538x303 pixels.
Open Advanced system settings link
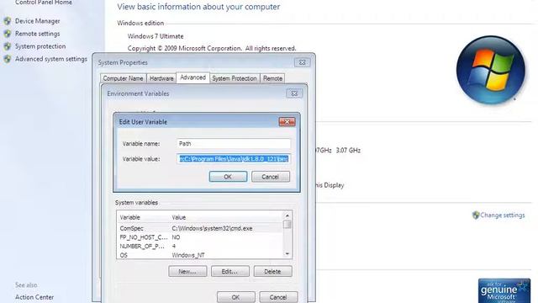(51, 59)
